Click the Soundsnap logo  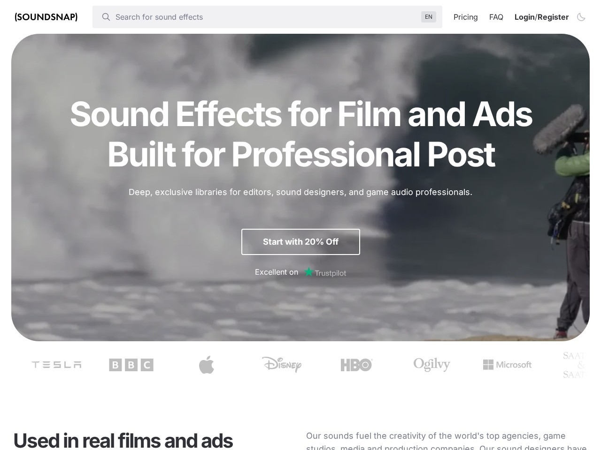pyautogui.click(x=46, y=17)
